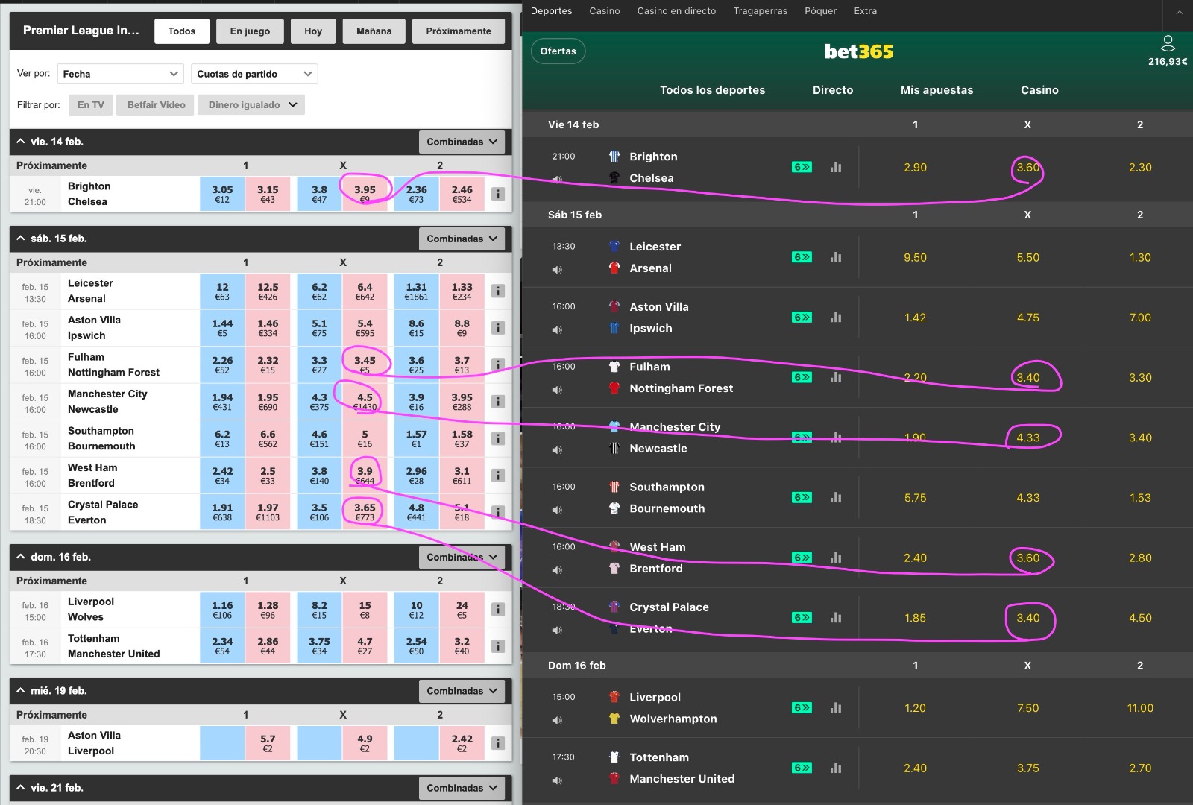Click the 6 bet builder icon for Manchester City Newcastle

[x=802, y=437]
